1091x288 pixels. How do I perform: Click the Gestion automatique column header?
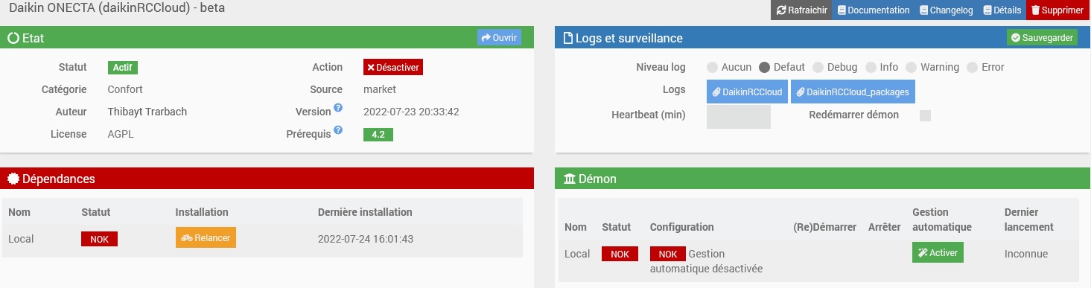(x=942, y=220)
